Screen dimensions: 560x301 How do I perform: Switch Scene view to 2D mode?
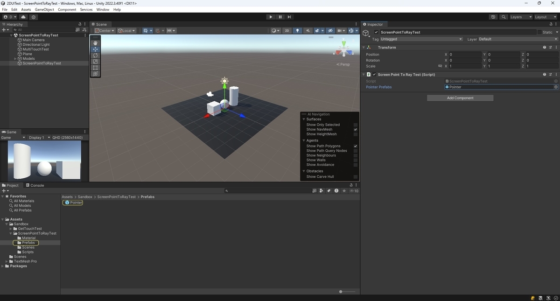(x=287, y=30)
